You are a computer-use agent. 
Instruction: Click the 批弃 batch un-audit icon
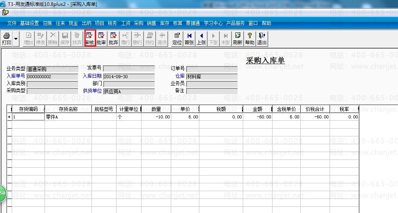coord(113,39)
